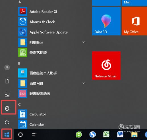
Task: Jump to letter B section header
Action: pos(19,63)
